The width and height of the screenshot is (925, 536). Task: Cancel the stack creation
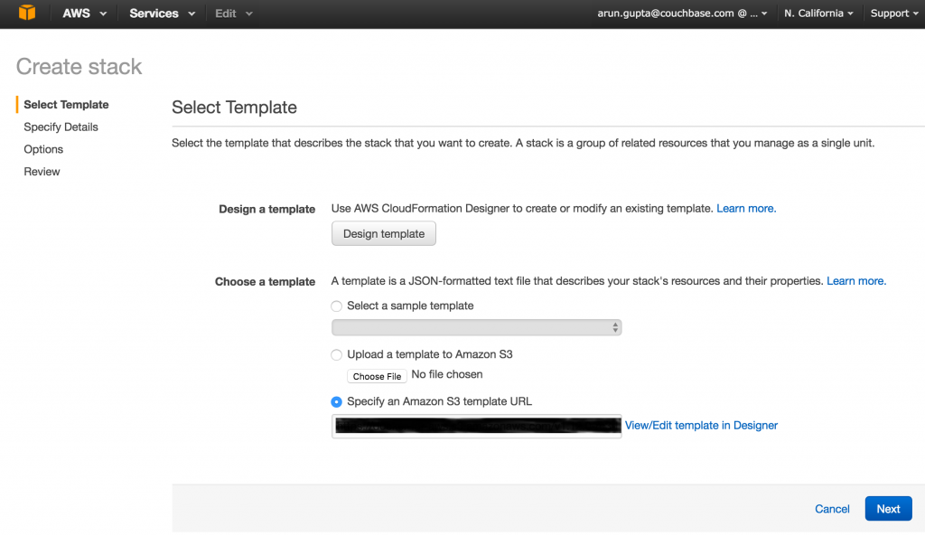(832, 509)
